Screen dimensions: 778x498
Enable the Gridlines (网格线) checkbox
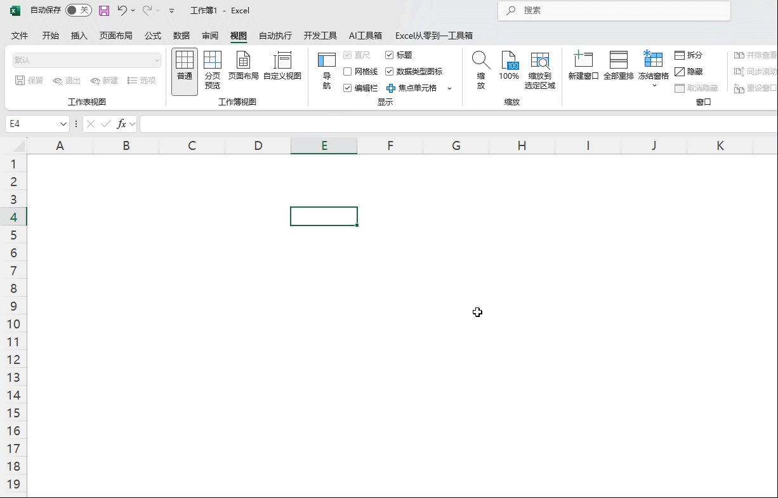(x=348, y=72)
